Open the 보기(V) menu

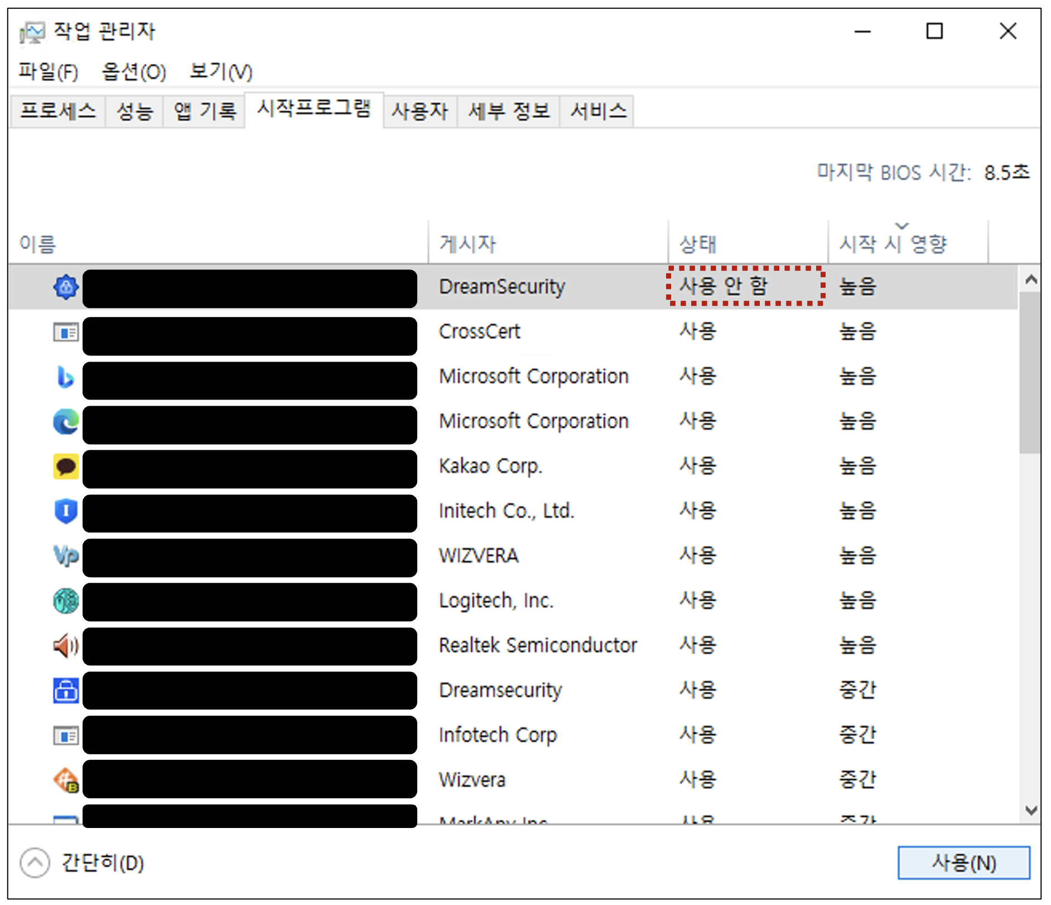click(x=221, y=71)
